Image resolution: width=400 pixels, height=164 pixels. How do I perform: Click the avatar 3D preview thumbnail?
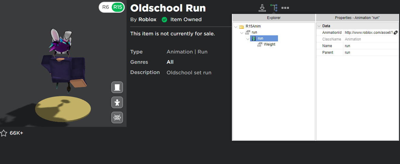(63, 63)
